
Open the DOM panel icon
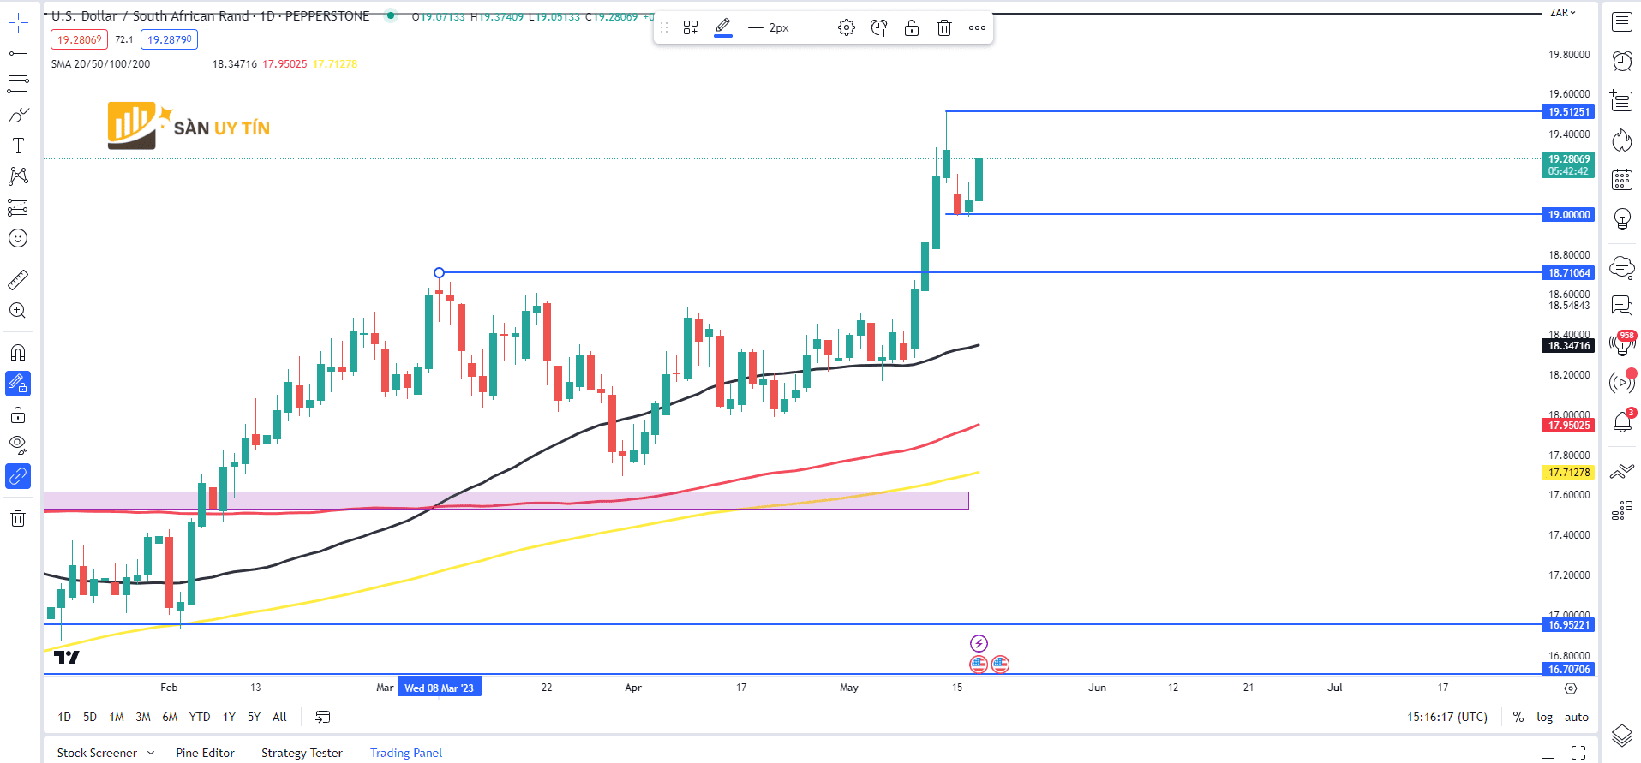point(1622,511)
